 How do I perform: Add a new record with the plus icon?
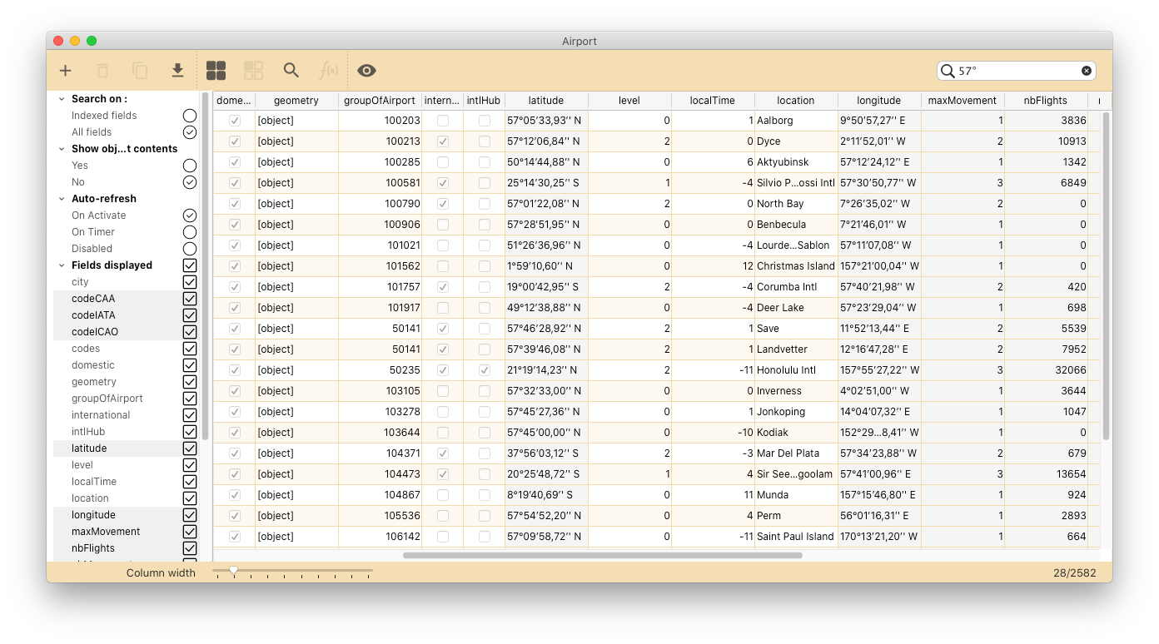(65, 71)
